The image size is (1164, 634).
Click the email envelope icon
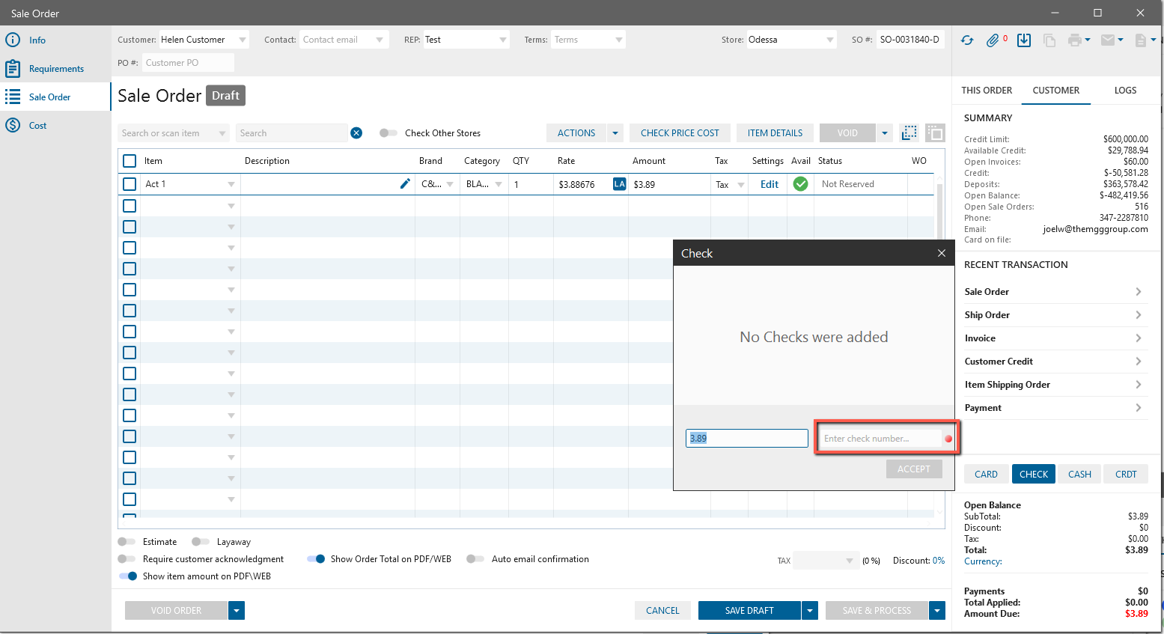pyautogui.click(x=1108, y=40)
